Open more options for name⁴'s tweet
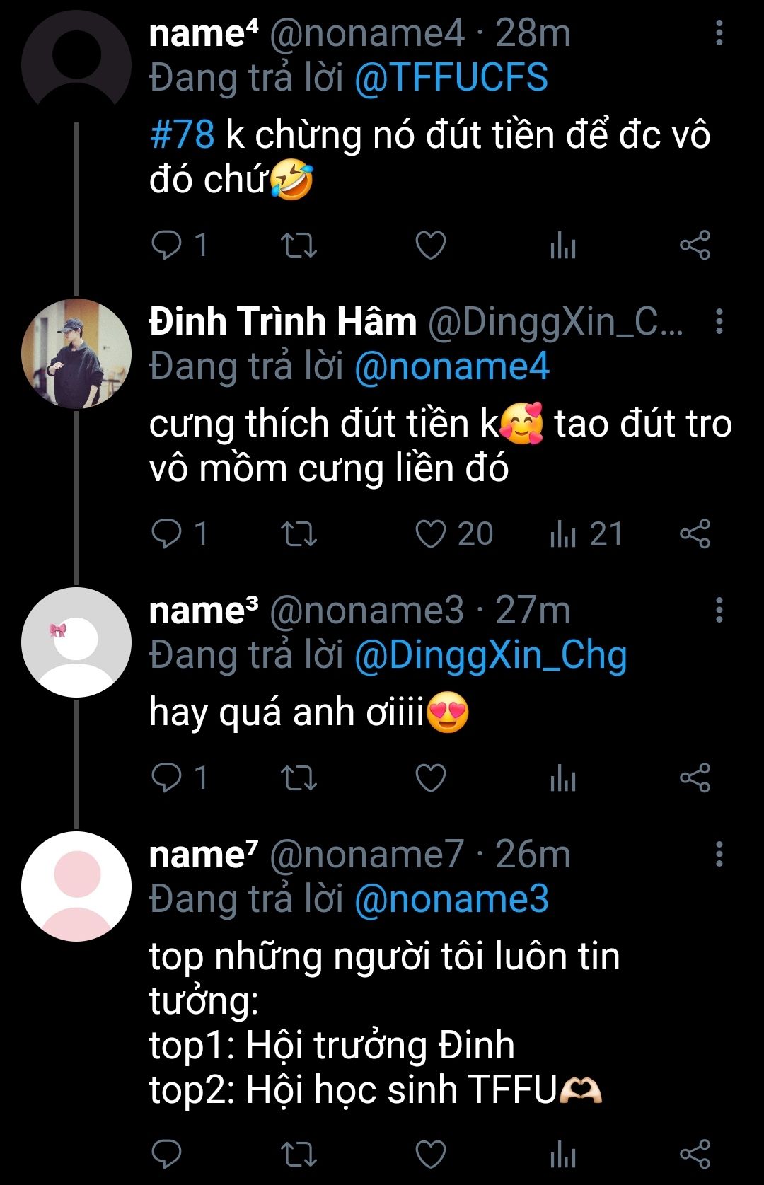The image size is (764, 1185). click(719, 33)
